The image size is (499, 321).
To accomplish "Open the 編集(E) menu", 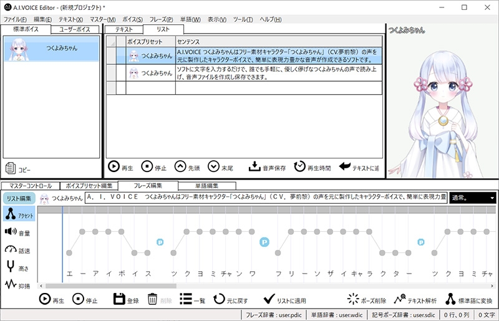I will point(42,19).
